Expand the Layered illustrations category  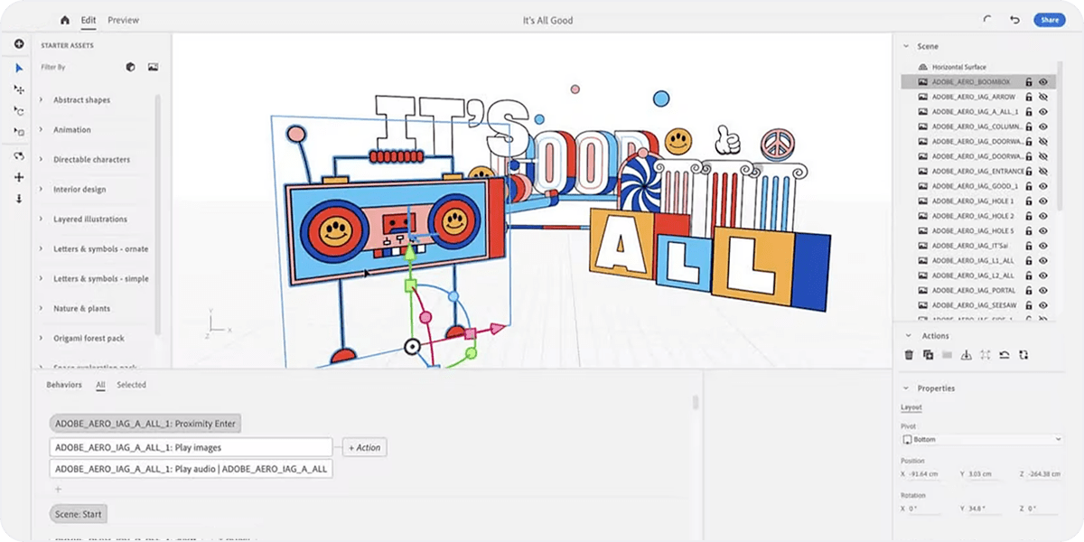(x=42, y=220)
